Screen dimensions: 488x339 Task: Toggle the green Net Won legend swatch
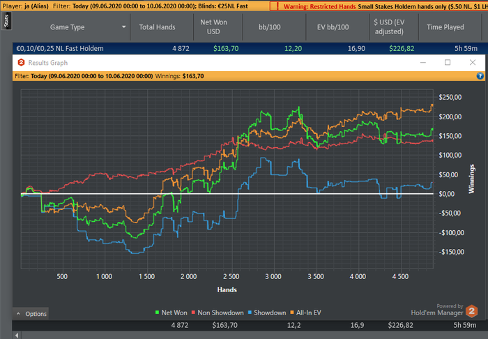pos(157,312)
